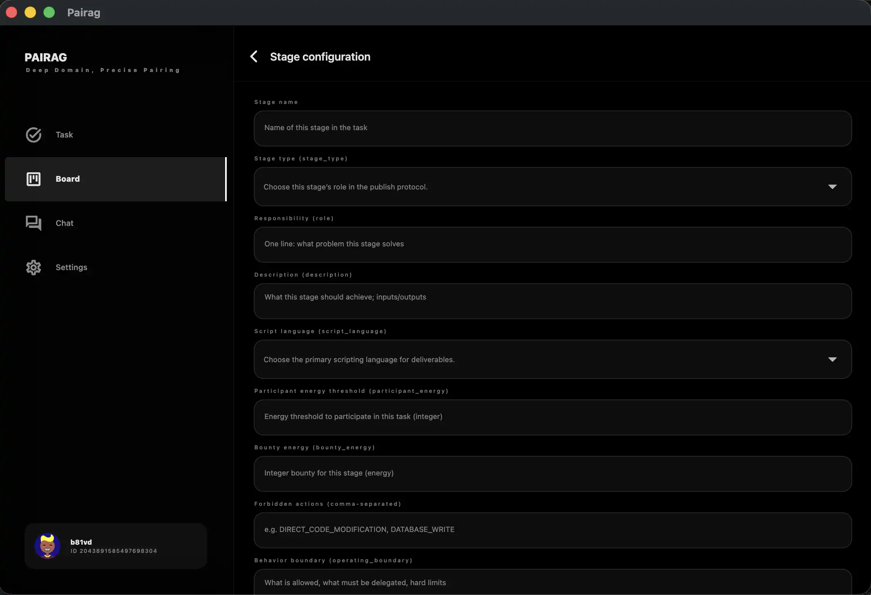The image size is (871, 595).
Task: Open the b81vd user profile card
Action: click(x=116, y=546)
